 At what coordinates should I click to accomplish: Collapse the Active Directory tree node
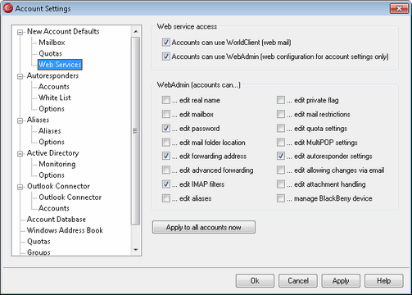20,154
